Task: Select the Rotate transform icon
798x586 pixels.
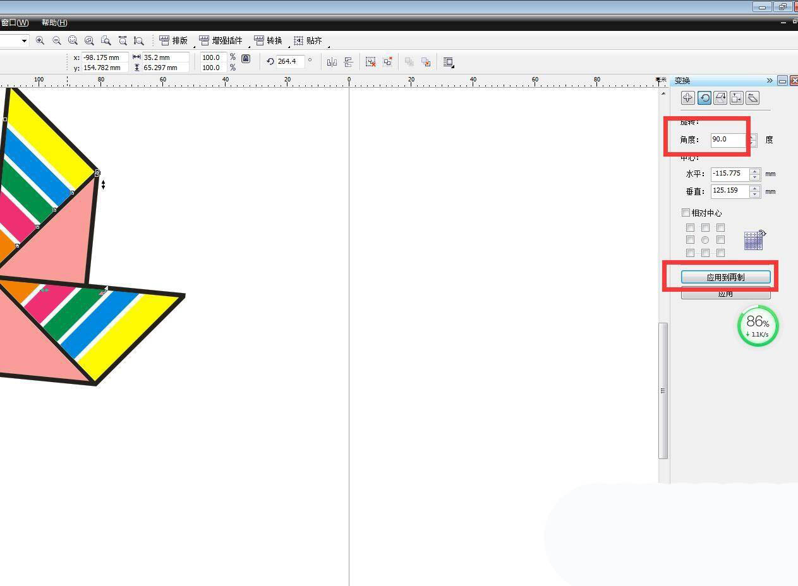Action: (704, 98)
